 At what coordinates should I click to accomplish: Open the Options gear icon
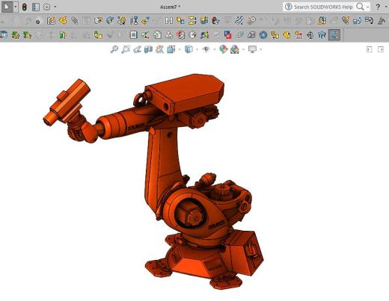[46, 7]
